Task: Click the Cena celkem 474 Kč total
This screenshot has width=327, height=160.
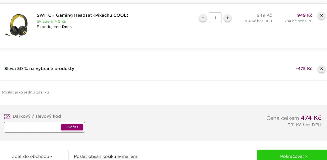Action: coord(294,118)
